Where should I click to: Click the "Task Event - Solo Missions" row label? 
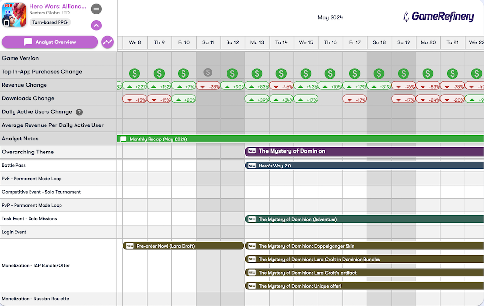point(30,219)
